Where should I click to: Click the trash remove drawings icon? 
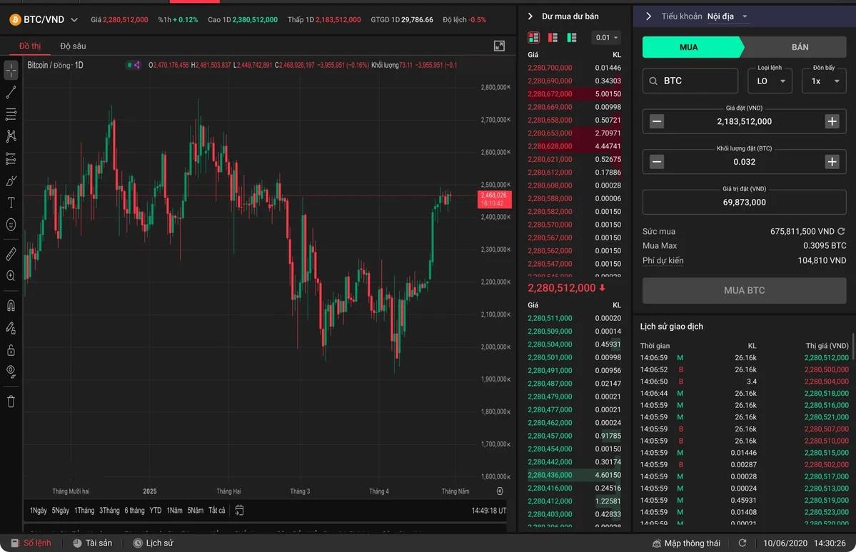pyautogui.click(x=11, y=402)
